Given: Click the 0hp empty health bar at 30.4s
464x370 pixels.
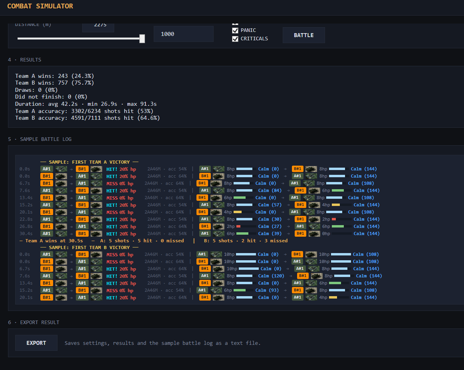Looking at the screenshot, I should coord(342,233).
